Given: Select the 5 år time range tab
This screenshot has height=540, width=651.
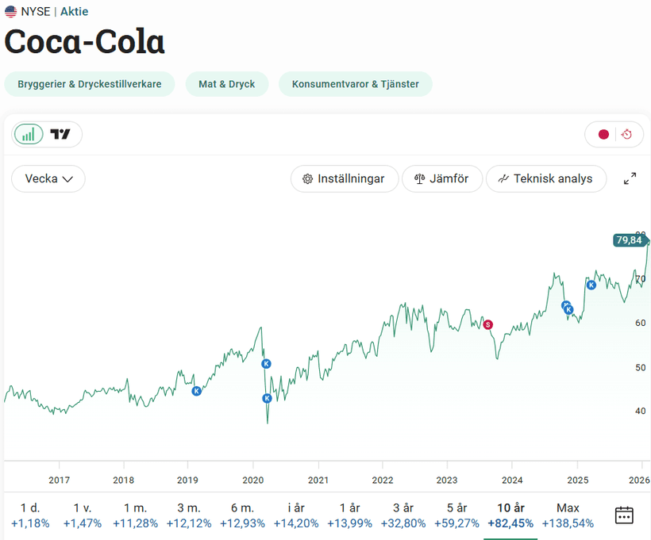Looking at the screenshot, I should (451, 515).
